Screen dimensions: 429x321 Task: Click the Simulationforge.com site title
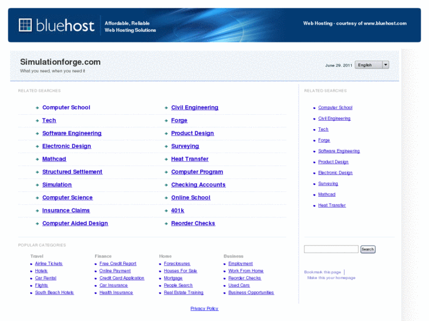tap(60, 62)
